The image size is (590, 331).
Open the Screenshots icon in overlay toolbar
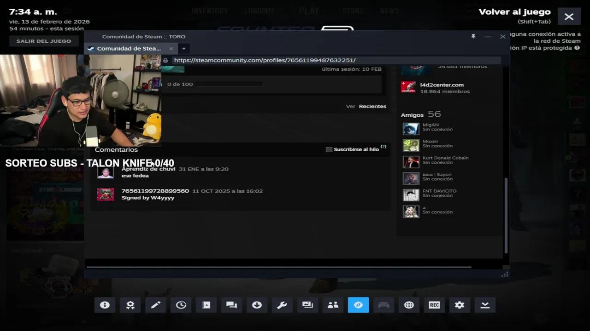(308, 305)
